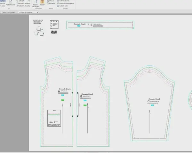The height and width of the screenshot is (153, 192).
Task: Activate the Resaltar highlight tool
Action: click(x=42, y=3)
